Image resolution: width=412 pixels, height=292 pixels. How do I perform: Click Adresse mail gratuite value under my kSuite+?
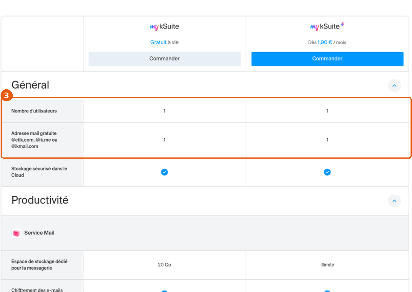pyautogui.click(x=327, y=140)
